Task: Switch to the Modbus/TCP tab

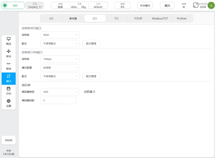Action: [160, 19]
